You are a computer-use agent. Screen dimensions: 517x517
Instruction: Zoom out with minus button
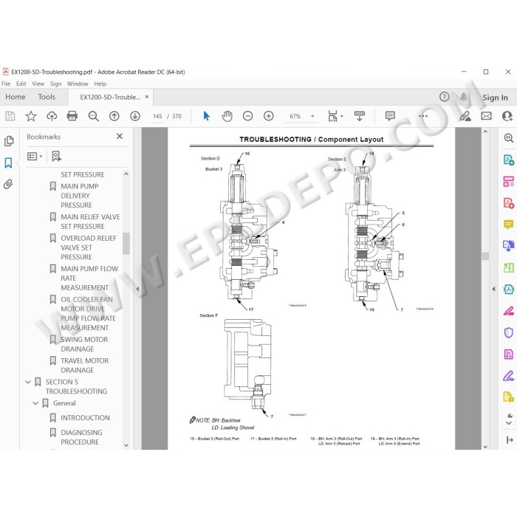point(247,116)
